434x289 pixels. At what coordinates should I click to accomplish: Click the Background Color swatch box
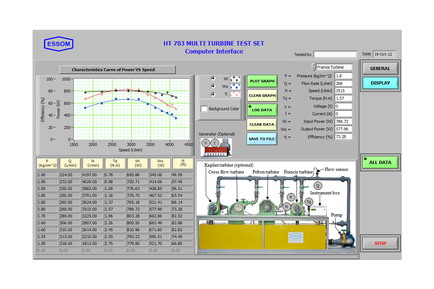pyautogui.click(x=204, y=108)
